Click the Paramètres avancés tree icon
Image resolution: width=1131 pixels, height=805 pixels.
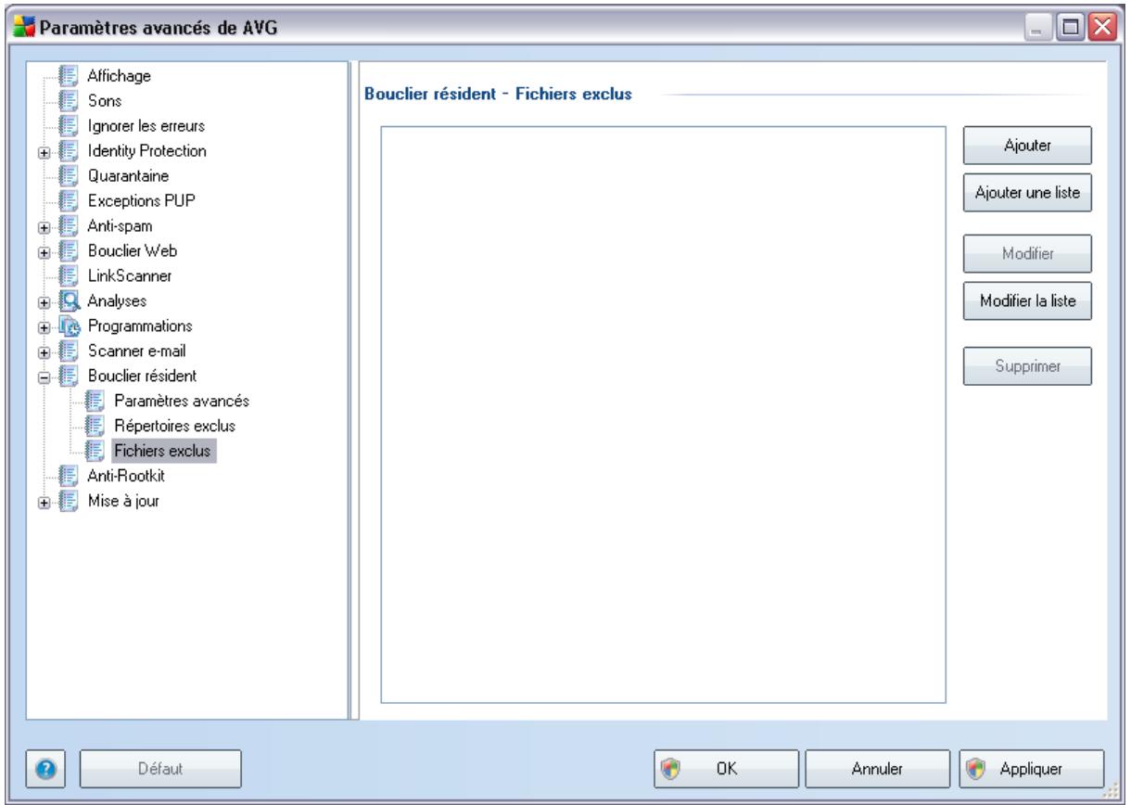tap(93, 402)
